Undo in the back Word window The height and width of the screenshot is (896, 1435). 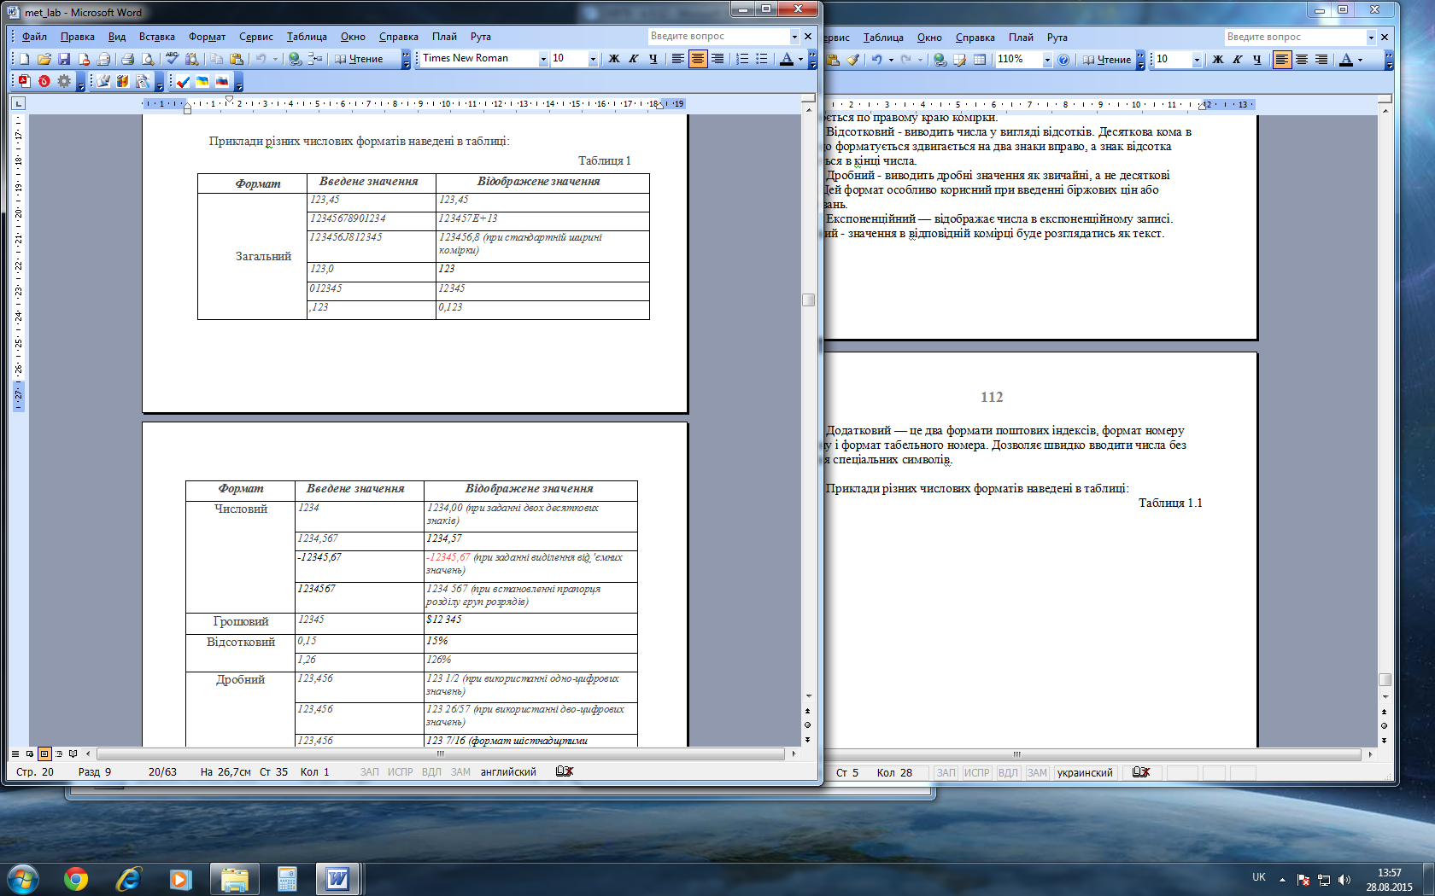click(x=876, y=60)
